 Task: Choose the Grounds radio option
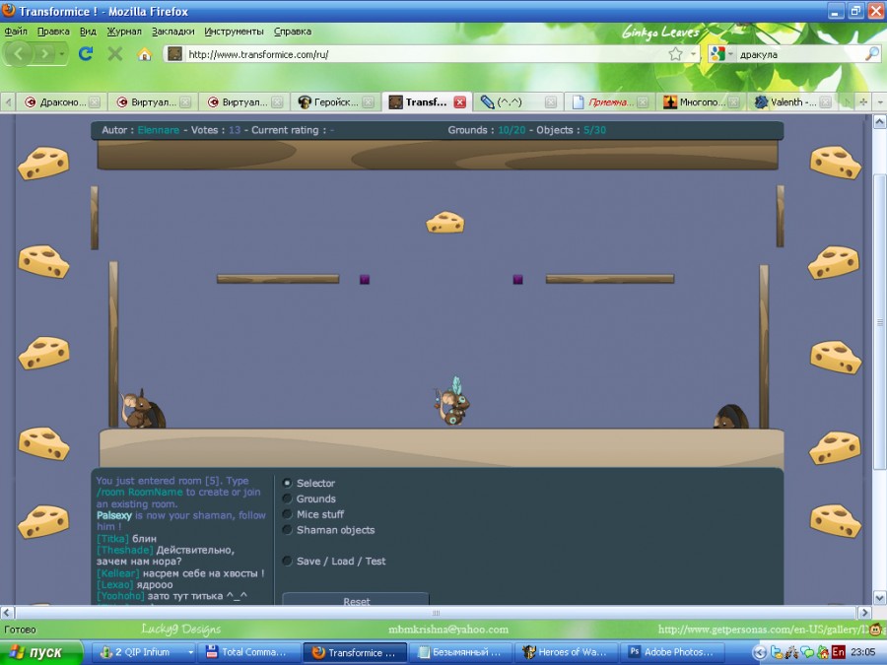(288, 499)
